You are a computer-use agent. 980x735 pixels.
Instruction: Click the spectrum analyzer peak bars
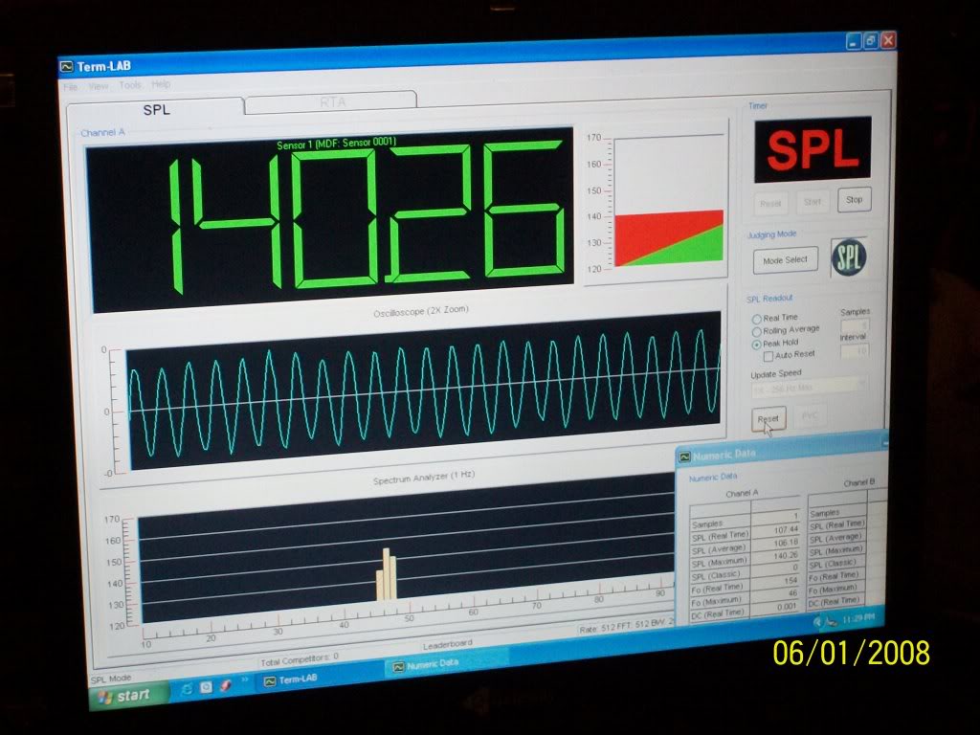(x=387, y=575)
